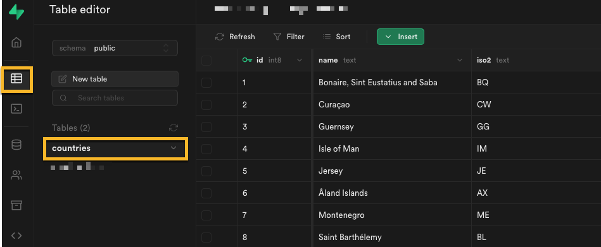601x247 pixels.
Task: Open the API code brackets icon
Action: coord(16,236)
